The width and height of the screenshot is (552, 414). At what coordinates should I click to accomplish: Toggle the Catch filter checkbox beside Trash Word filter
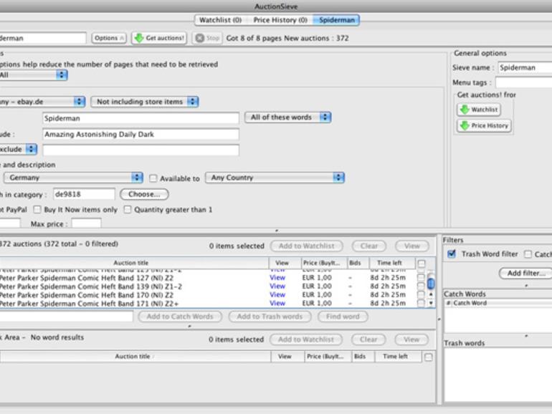pyautogui.click(x=528, y=254)
